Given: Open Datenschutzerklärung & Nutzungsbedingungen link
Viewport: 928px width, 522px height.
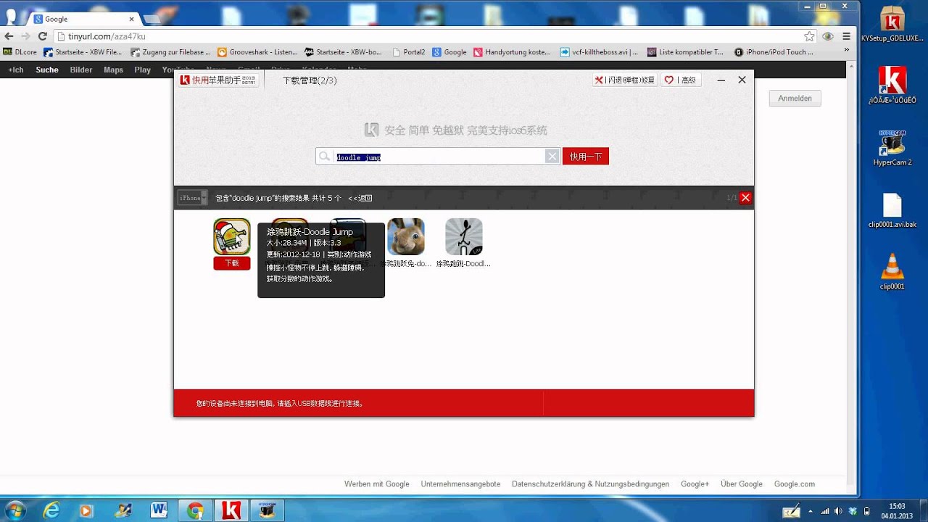Looking at the screenshot, I should coord(590,484).
